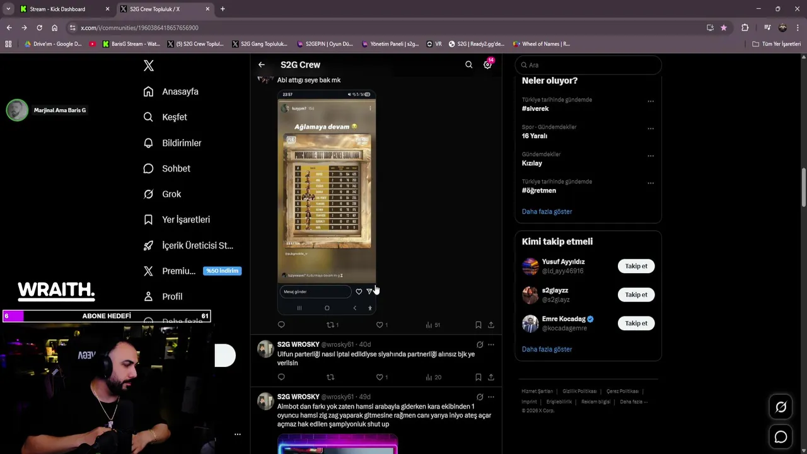807x454 pixels.
Task: Open more options on 40d WROSKY post
Action: 491,344
